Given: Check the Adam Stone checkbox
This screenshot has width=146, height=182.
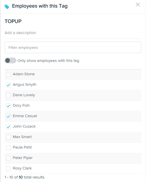Looking at the screenshot, I should 8,74.
